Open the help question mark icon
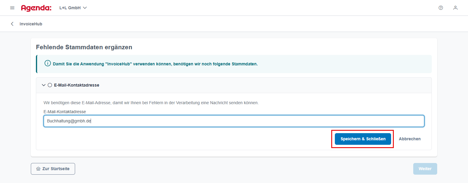The width and height of the screenshot is (468, 183). [x=441, y=8]
